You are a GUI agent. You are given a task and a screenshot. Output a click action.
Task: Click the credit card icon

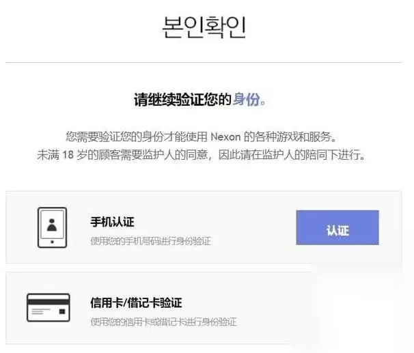(x=49, y=308)
